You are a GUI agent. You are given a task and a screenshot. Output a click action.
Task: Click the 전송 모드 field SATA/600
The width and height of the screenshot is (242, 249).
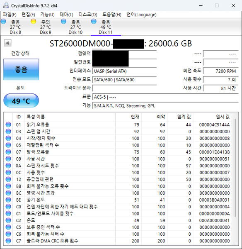(x=124, y=80)
